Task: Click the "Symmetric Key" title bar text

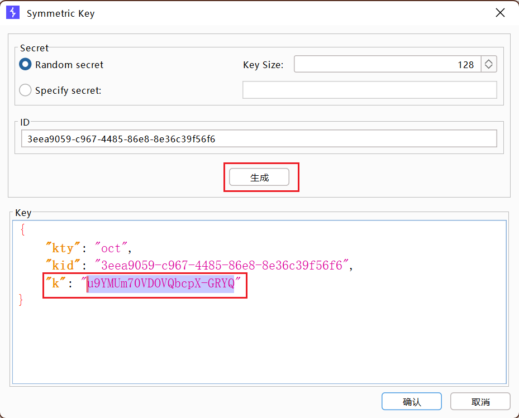Action: (60, 13)
